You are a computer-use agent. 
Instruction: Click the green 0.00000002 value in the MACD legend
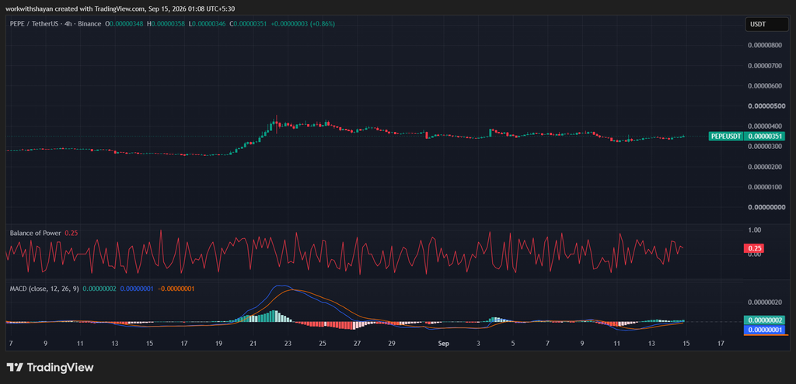[x=99, y=289]
